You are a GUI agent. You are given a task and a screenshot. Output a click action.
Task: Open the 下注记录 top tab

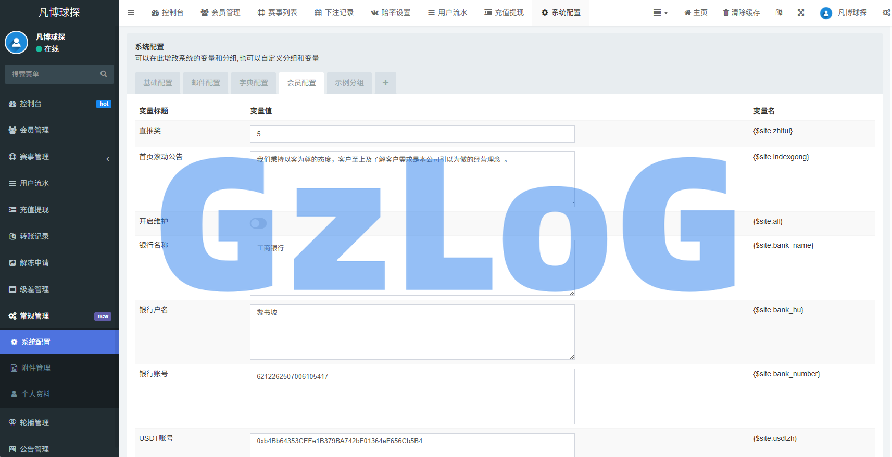point(334,12)
